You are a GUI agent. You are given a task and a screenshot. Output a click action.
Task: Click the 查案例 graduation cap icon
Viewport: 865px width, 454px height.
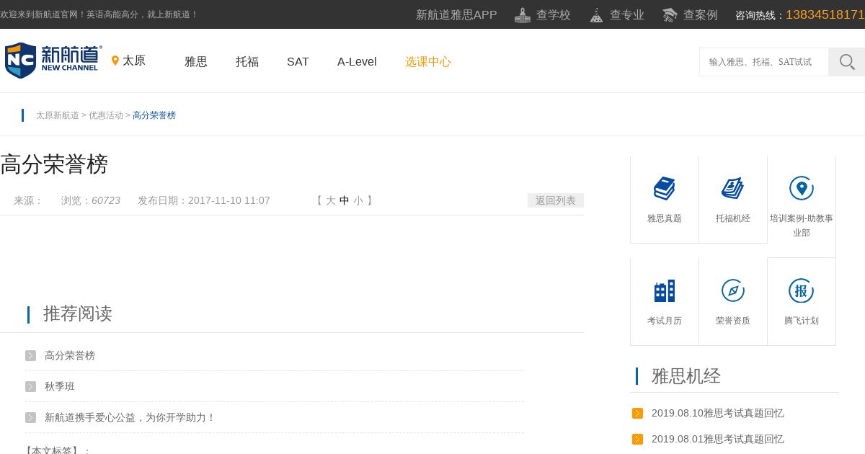click(670, 15)
